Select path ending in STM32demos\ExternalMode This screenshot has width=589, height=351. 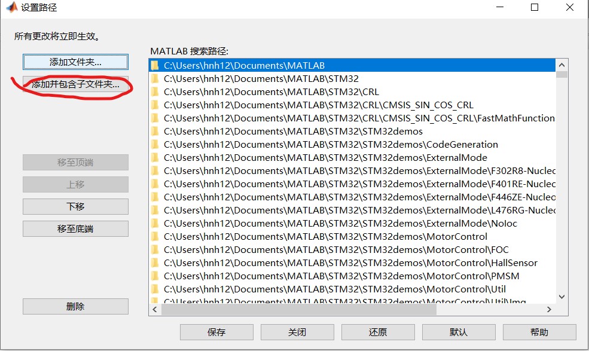[352, 157]
